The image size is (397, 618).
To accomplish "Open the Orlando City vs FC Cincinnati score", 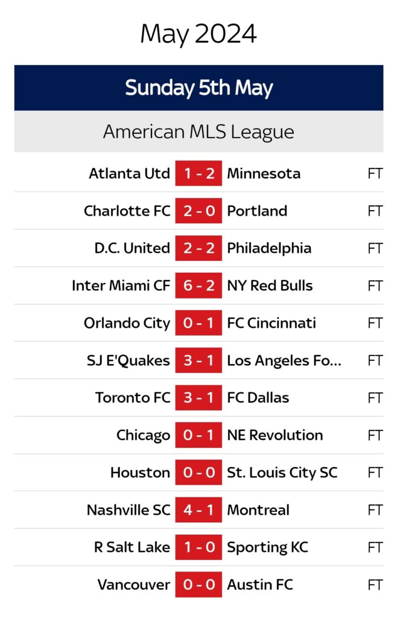I will pyautogui.click(x=198, y=323).
